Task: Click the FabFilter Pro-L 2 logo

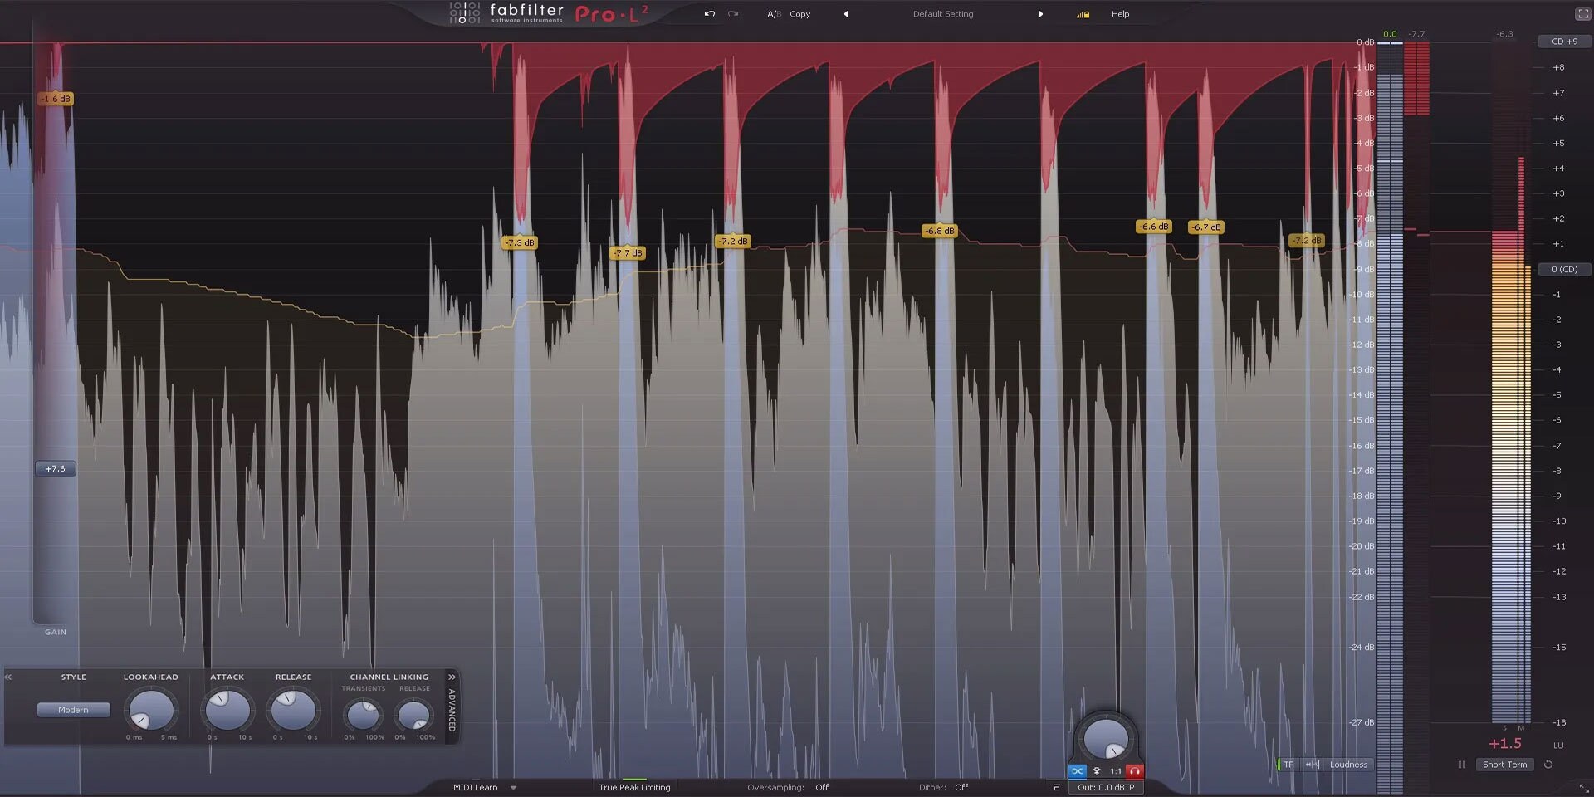Action: pos(550,13)
